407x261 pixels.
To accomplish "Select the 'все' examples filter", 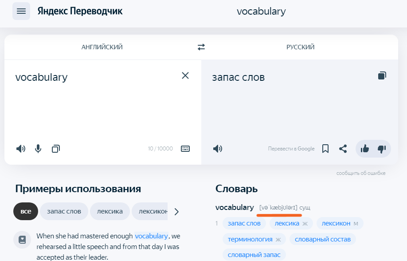I will 26,211.
